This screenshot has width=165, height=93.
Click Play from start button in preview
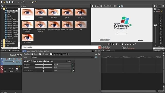114,44
